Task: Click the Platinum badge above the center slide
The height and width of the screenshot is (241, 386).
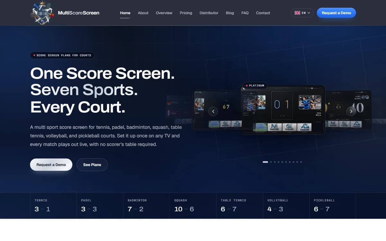Action: [x=255, y=85]
